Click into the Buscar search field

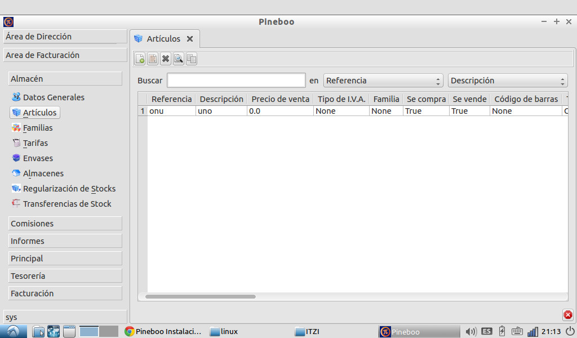pyautogui.click(x=236, y=81)
